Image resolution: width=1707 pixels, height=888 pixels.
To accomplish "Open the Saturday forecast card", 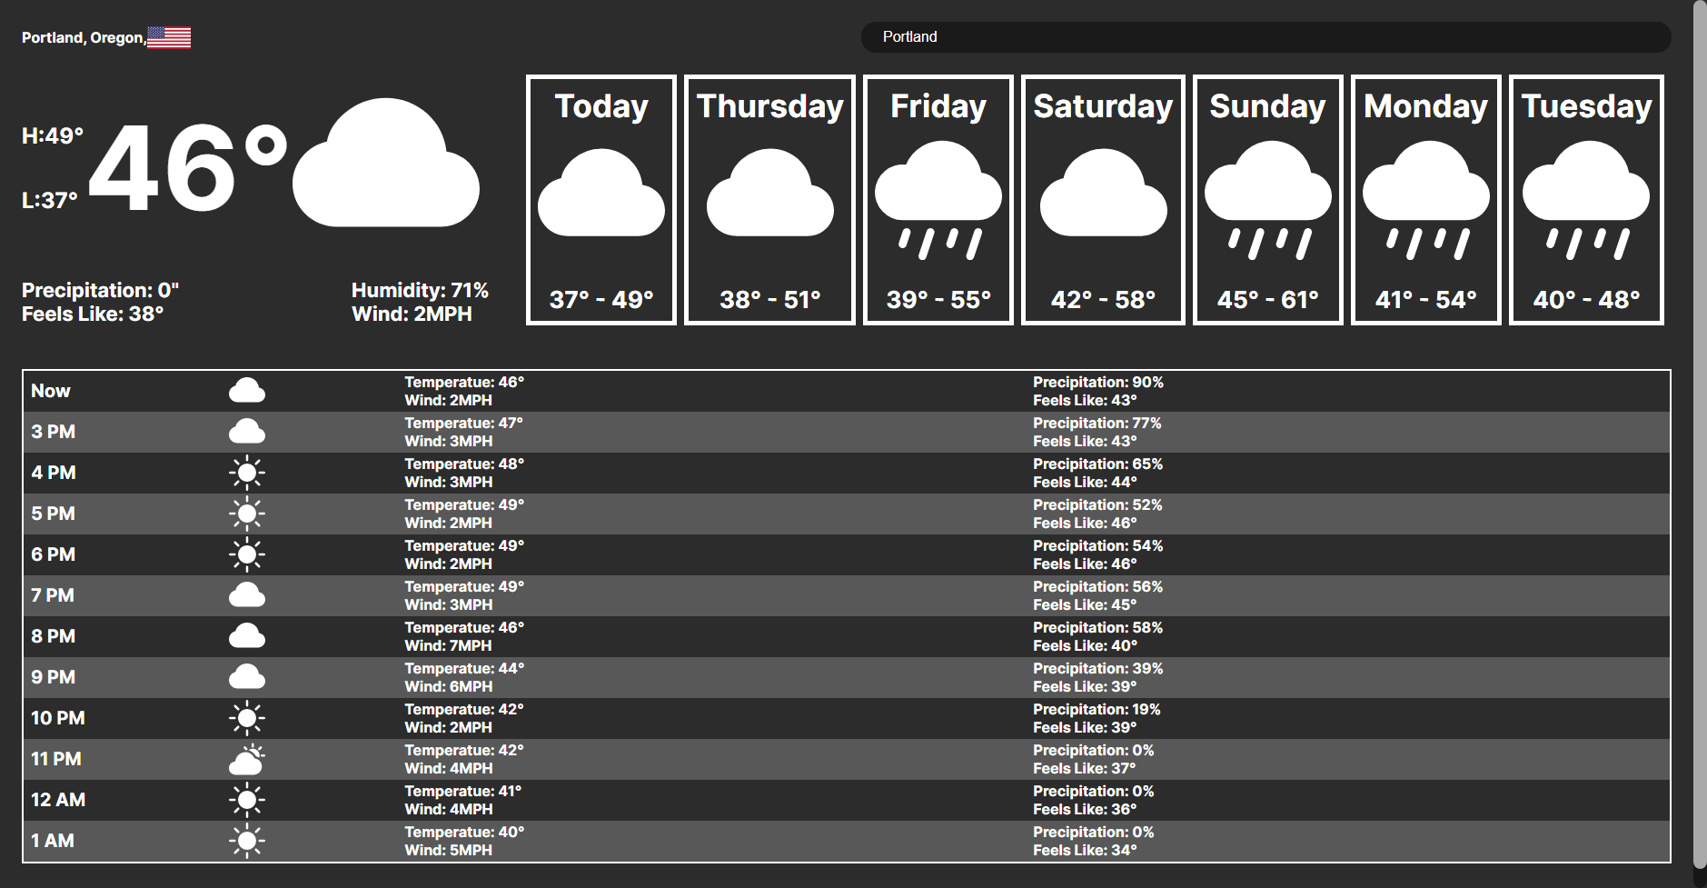I will pyautogui.click(x=1103, y=200).
